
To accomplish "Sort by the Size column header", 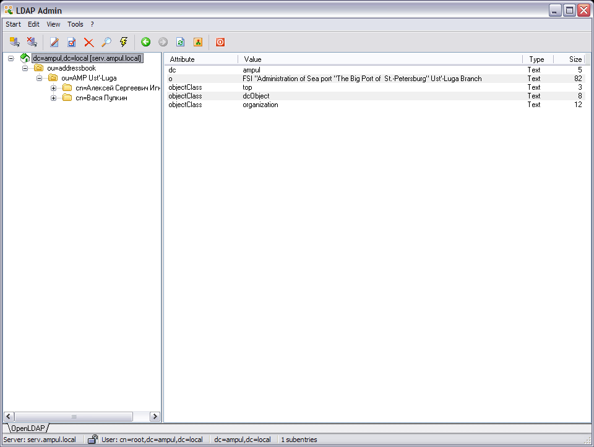I will point(569,59).
